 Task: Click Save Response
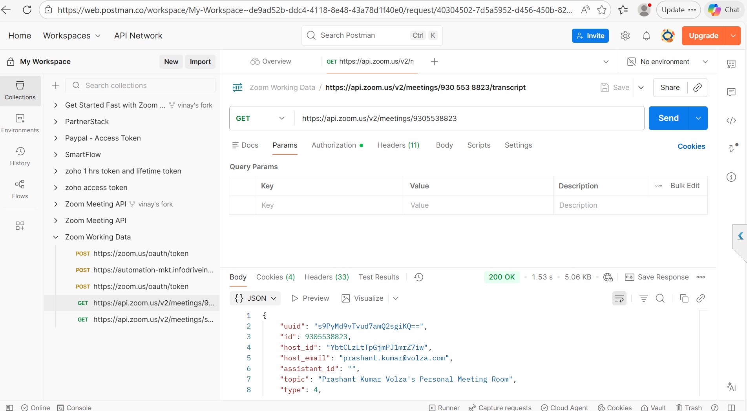[657, 277]
